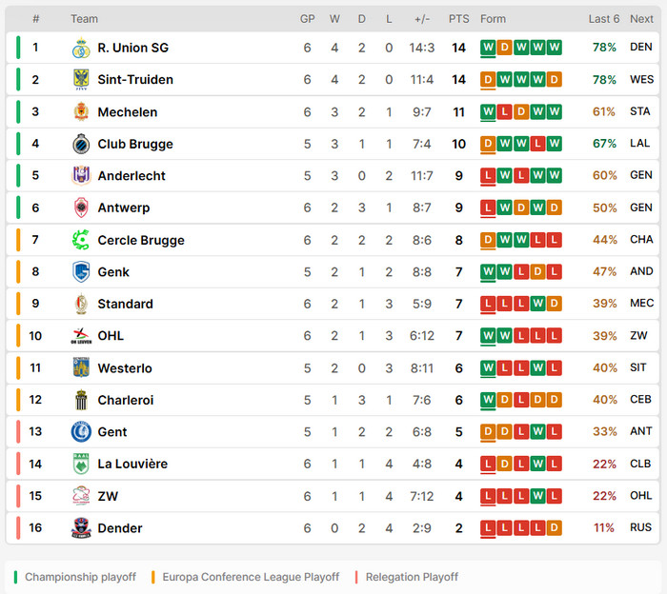This screenshot has height=594, width=667.
Task: Click the La Louvière club crest
Action: click(x=81, y=464)
